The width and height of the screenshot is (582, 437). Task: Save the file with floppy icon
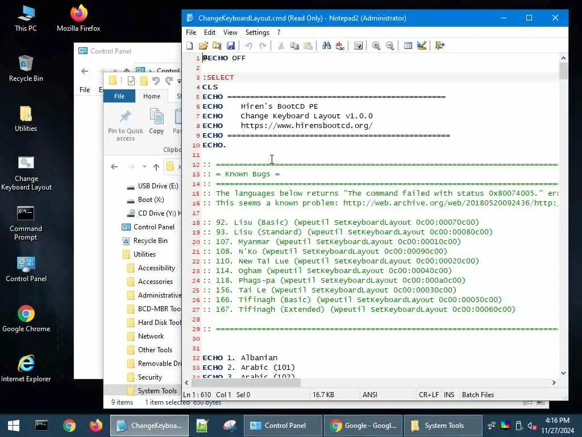231,46
